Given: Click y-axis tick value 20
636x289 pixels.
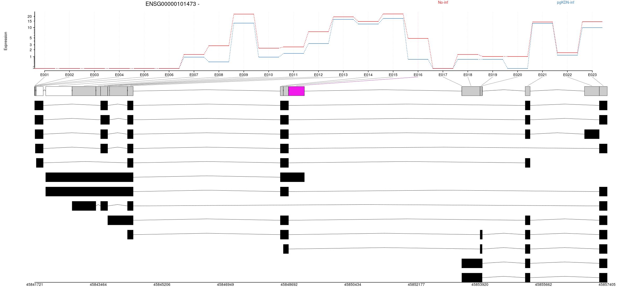Looking at the screenshot, I should (29, 16).
